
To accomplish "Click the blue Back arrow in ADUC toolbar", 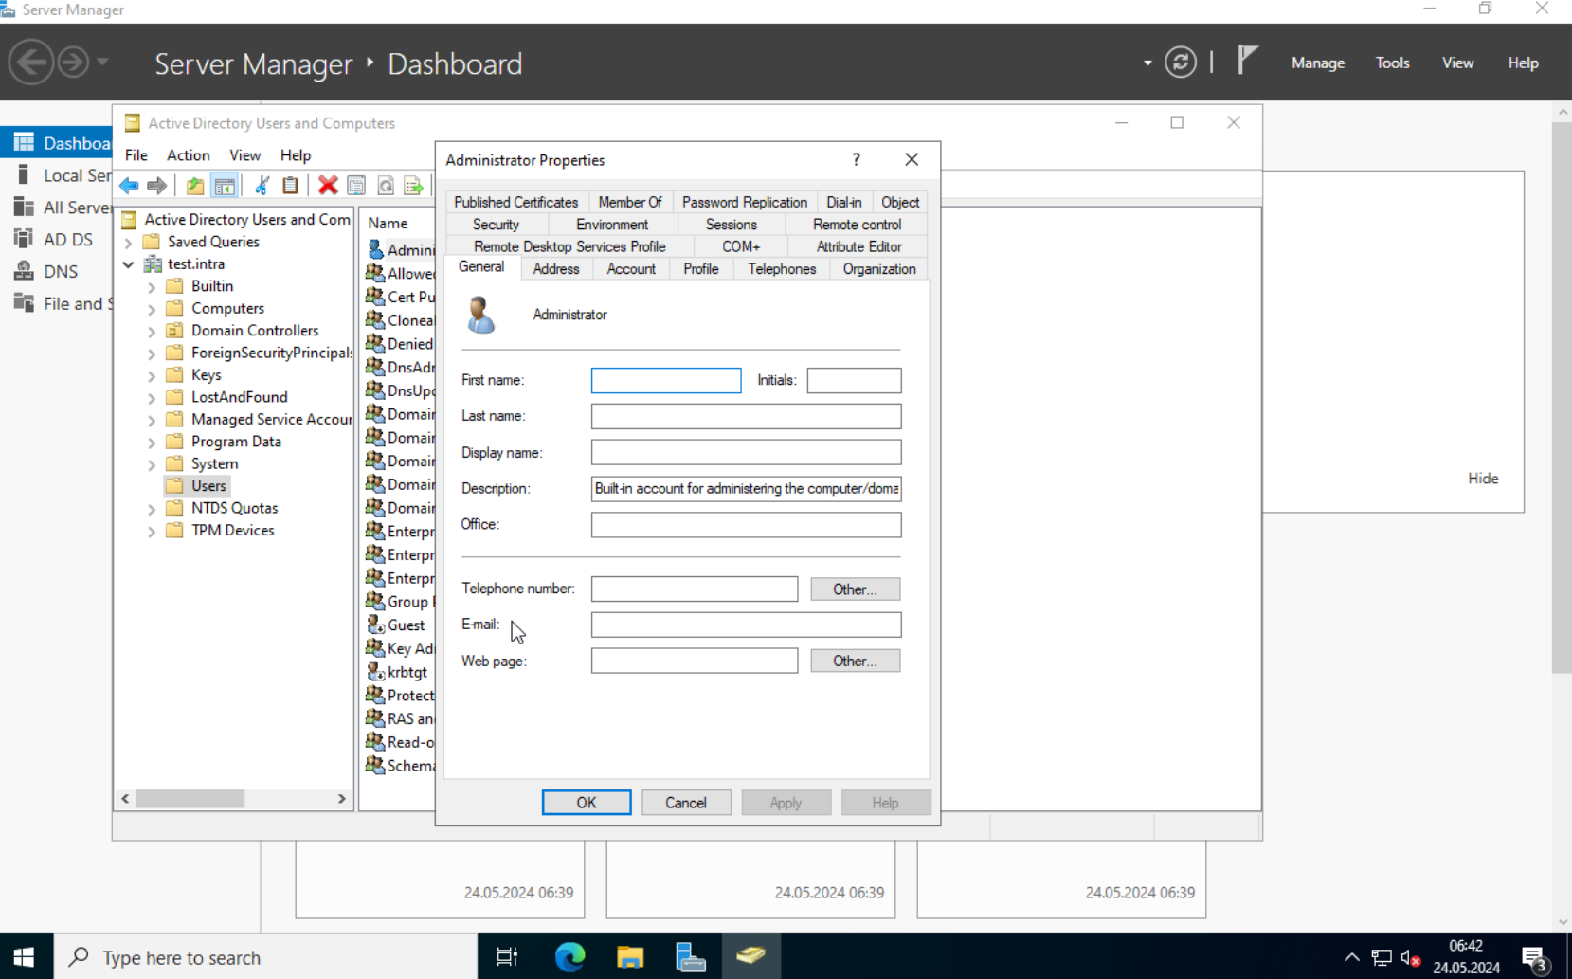I will (129, 186).
